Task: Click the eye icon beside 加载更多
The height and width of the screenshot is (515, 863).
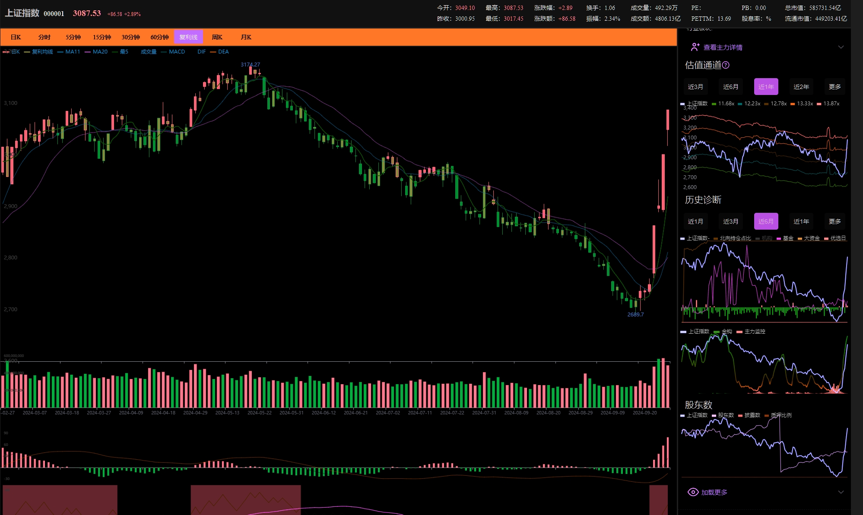Action: point(693,492)
